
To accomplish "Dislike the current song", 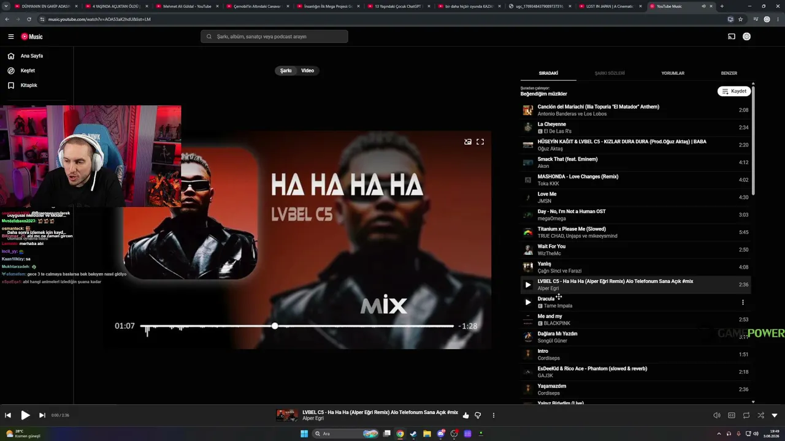I will tap(478, 415).
